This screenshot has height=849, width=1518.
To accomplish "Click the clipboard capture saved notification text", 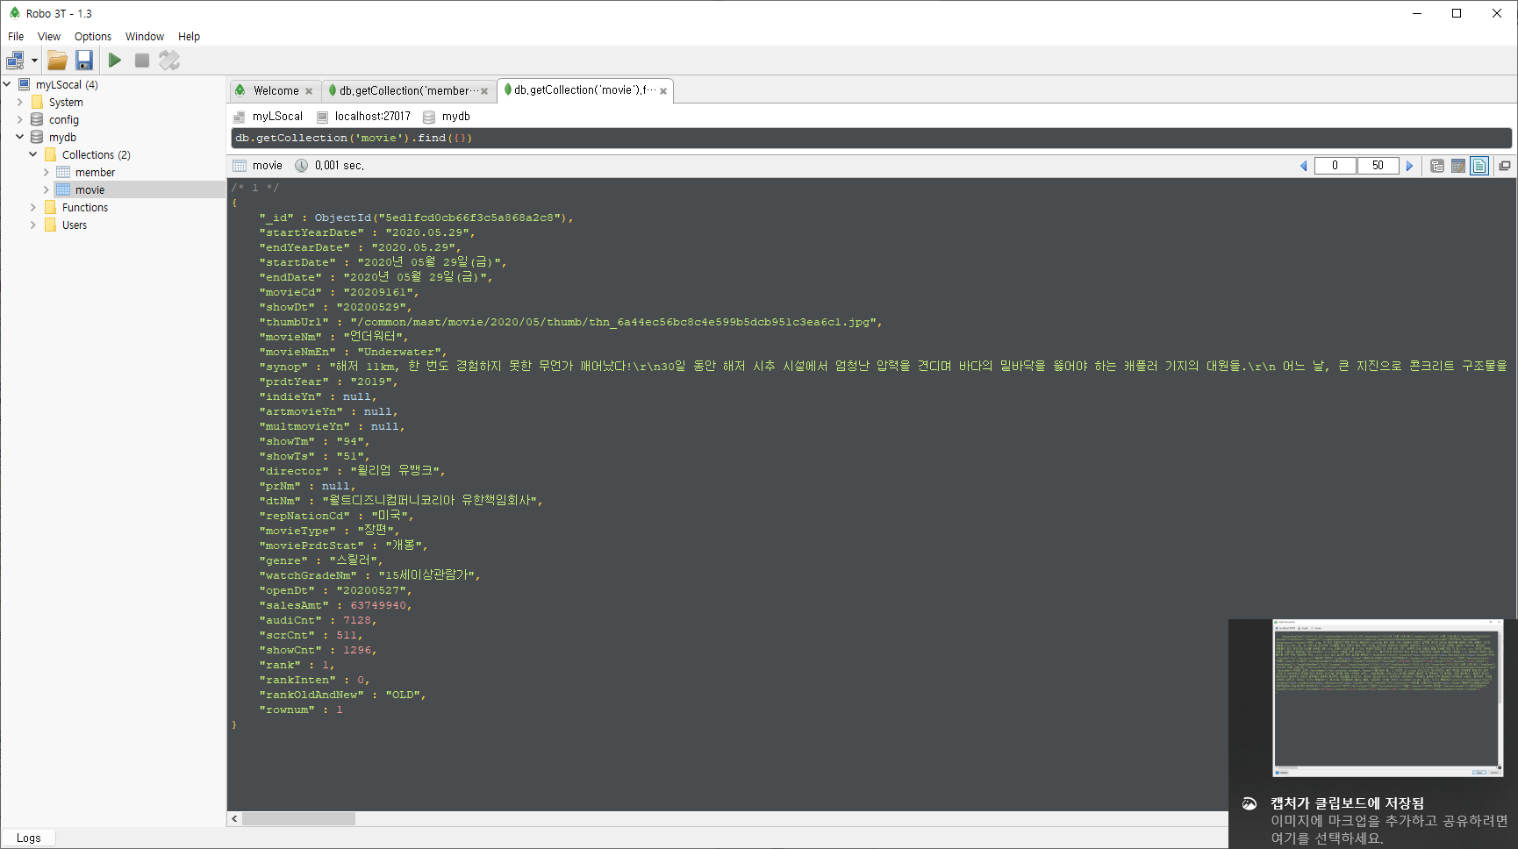I will [x=1347, y=803].
